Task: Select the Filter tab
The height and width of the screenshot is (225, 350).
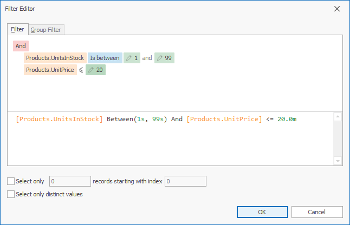Action: point(17,29)
